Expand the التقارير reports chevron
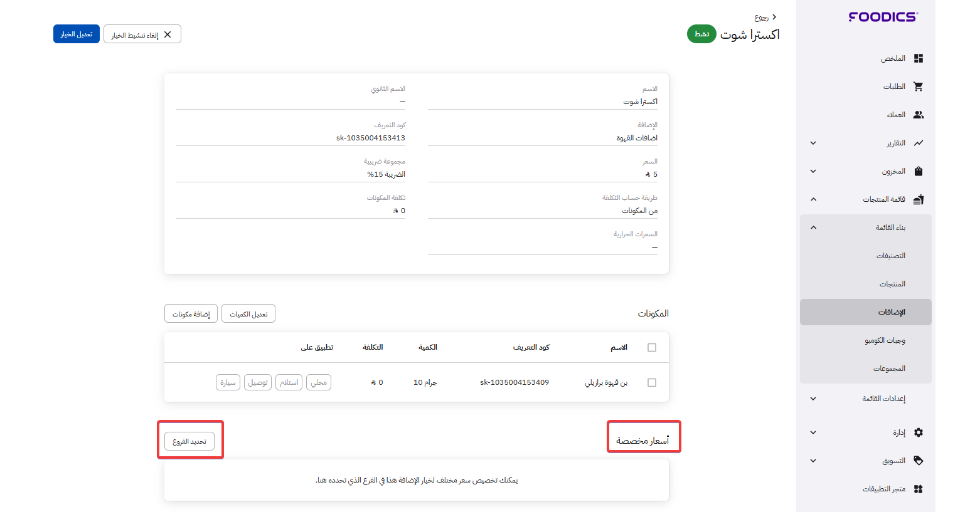This screenshot has width=970, height=512. click(x=813, y=143)
